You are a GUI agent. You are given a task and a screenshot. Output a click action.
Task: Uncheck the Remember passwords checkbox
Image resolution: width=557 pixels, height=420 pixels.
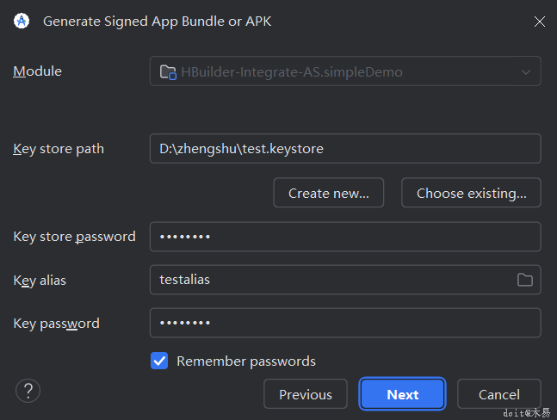click(159, 361)
